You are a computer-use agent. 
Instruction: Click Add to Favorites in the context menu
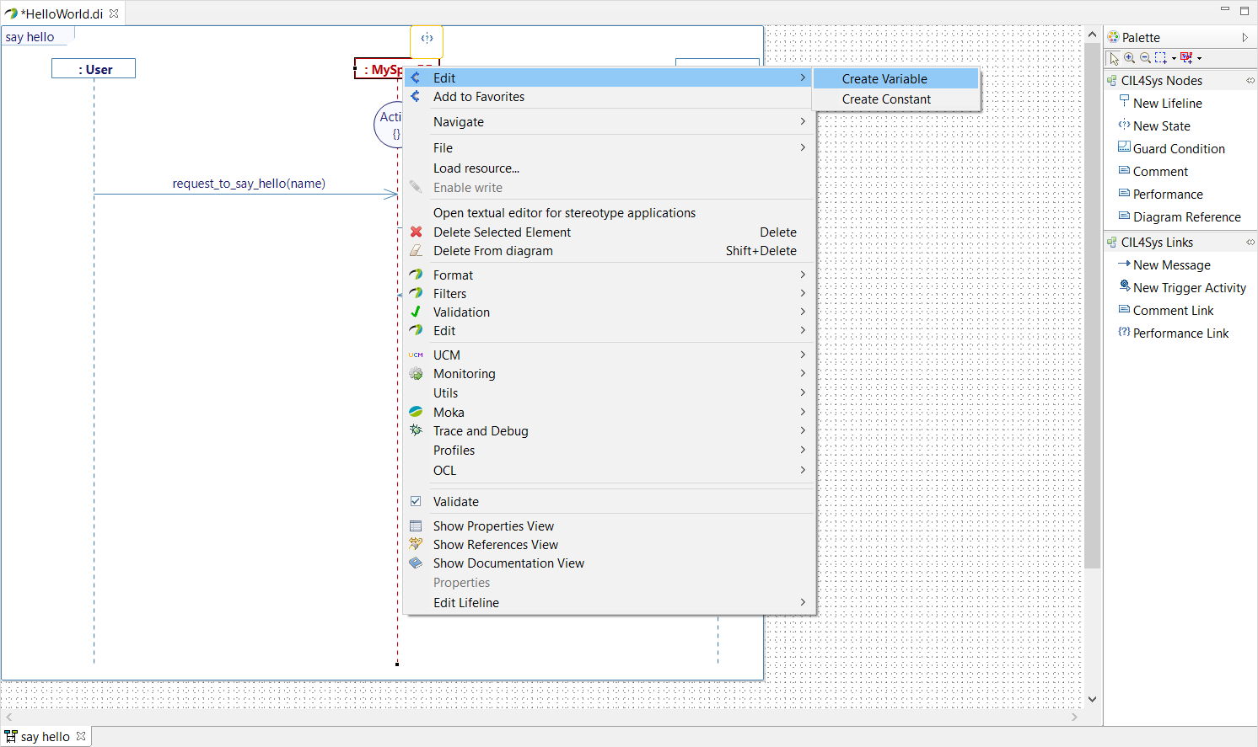pyautogui.click(x=609, y=97)
